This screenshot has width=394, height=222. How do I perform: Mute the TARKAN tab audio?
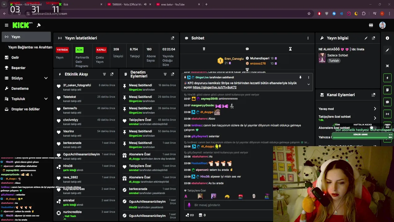pos(145,4)
